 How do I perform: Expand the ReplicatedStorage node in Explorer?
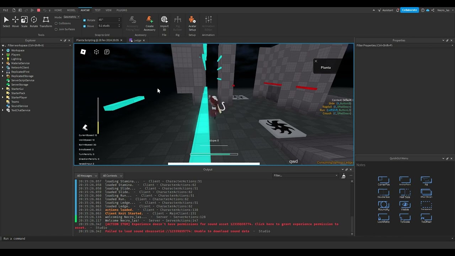[x=3, y=76]
